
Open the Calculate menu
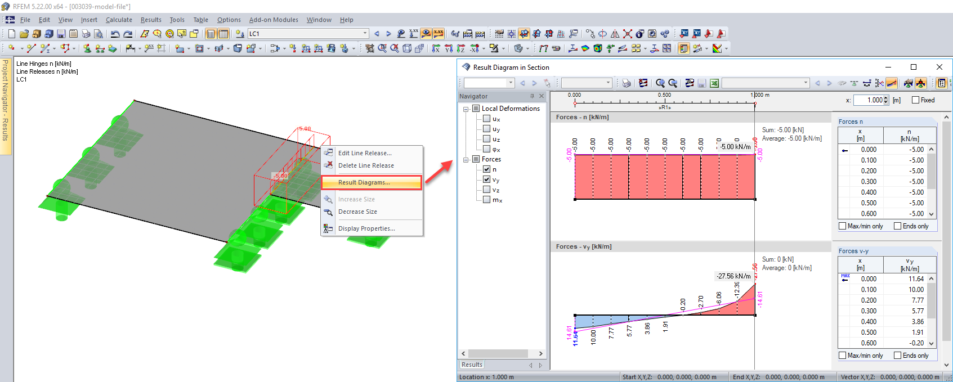point(119,20)
